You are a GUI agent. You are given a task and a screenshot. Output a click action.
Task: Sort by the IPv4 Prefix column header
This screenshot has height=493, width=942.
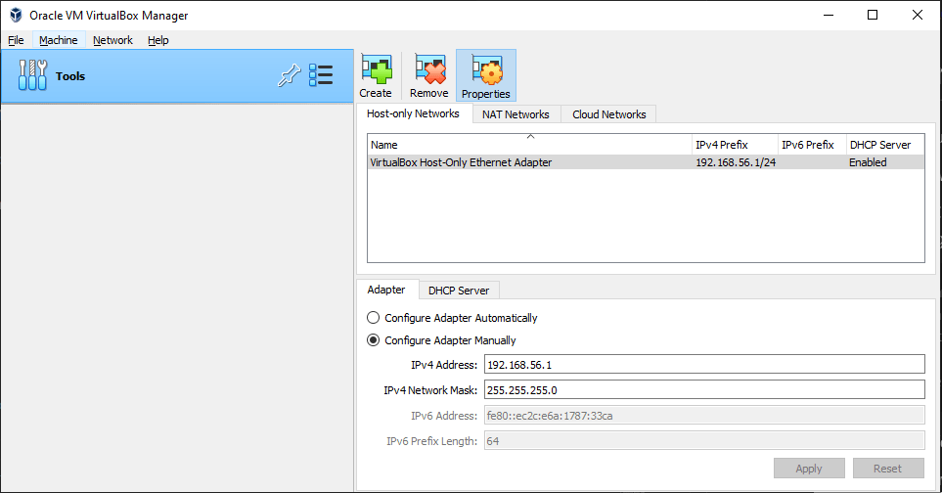tap(735, 145)
